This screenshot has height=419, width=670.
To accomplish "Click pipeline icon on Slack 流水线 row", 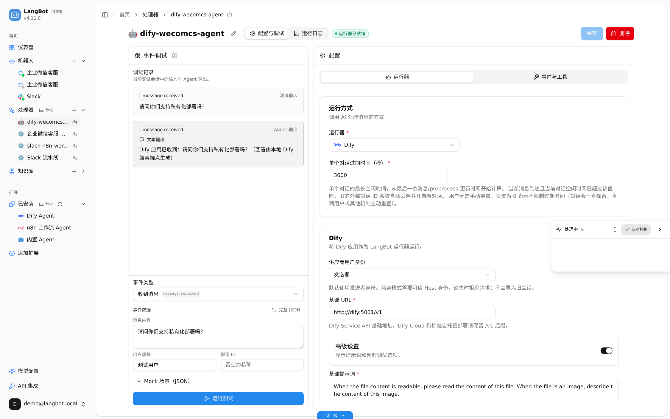I will coord(75,158).
